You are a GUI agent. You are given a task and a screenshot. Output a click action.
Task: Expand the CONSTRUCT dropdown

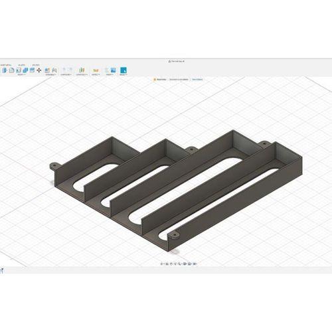coord(82,75)
